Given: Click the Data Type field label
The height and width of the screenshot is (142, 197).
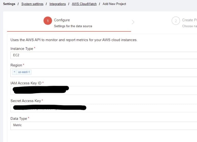Looking at the screenshot, I should (x=19, y=118).
